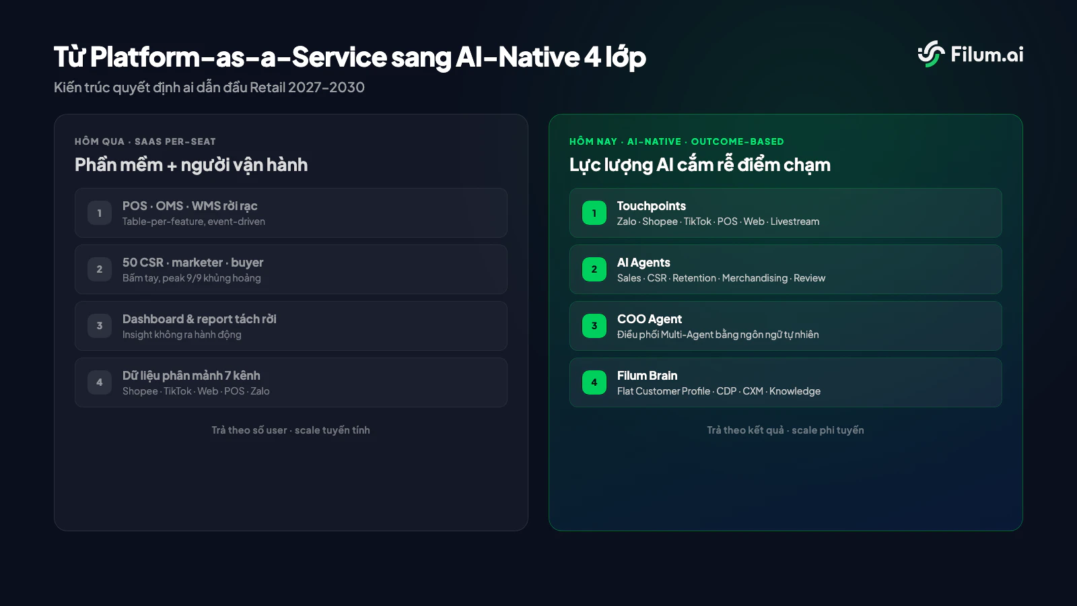Select the green "1" Touchpoints badge
This screenshot has height=606, width=1077.
pyautogui.click(x=594, y=213)
